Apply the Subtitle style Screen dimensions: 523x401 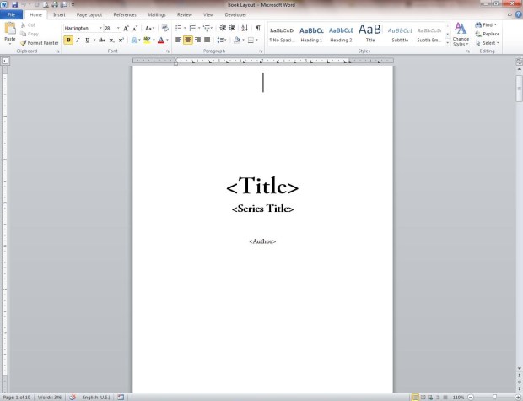pyautogui.click(x=400, y=34)
